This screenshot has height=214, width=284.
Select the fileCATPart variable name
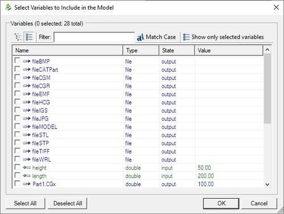pyautogui.click(x=45, y=69)
